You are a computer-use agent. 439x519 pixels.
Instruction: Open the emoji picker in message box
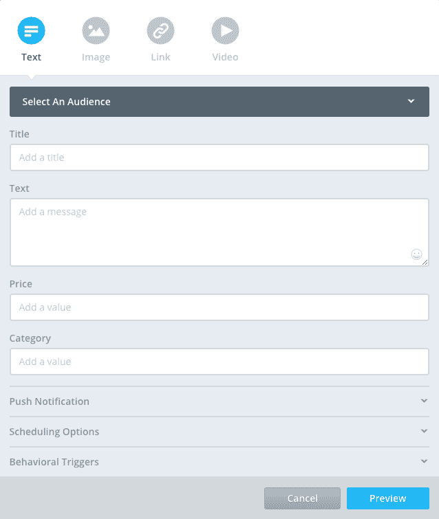click(416, 254)
